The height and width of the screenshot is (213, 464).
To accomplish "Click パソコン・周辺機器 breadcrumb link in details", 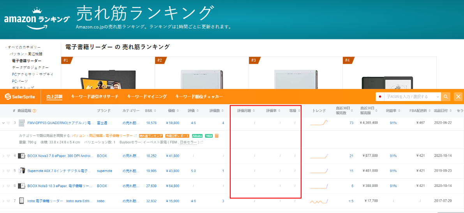I will click(x=87, y=136).
